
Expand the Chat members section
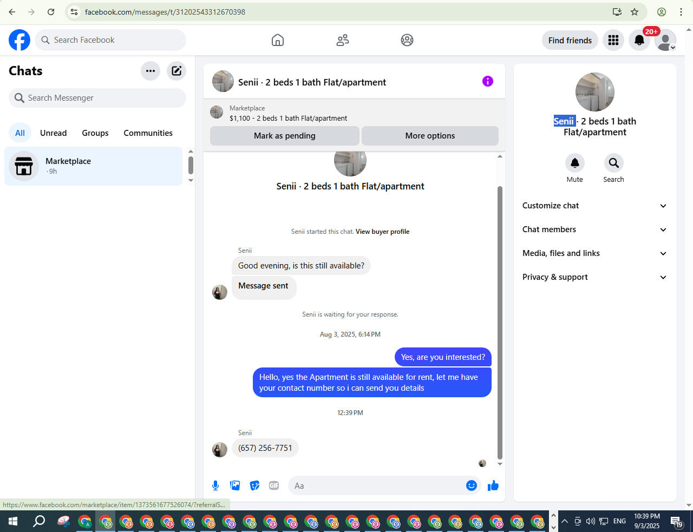(595, 229)
